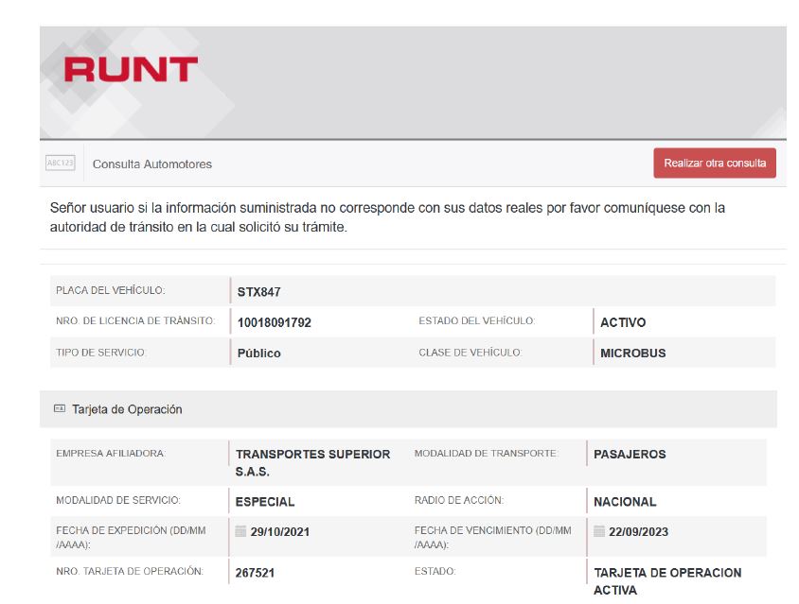Click the ABC123 plate icon

(x=61, y=164)
